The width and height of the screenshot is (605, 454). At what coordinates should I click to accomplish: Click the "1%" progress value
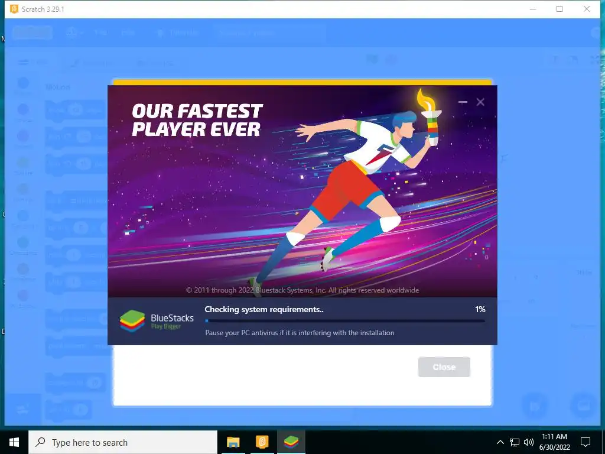tap(480, 309)
